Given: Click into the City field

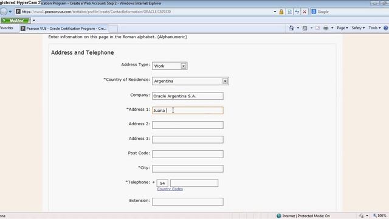Looking at the screenshot, I should coord(188,169).
